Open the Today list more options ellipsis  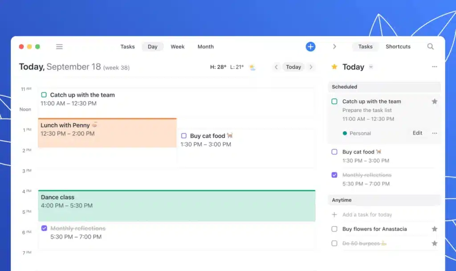(435, 67)
